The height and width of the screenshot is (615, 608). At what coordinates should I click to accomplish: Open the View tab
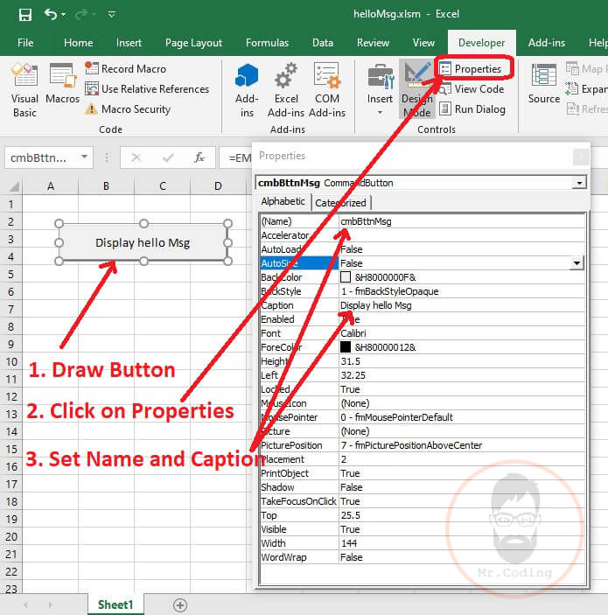423,43
